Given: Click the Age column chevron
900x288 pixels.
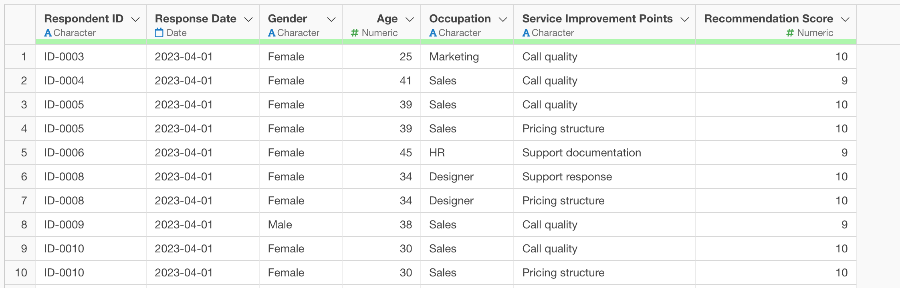Looking at the screenshot, I should coord(410,20).
